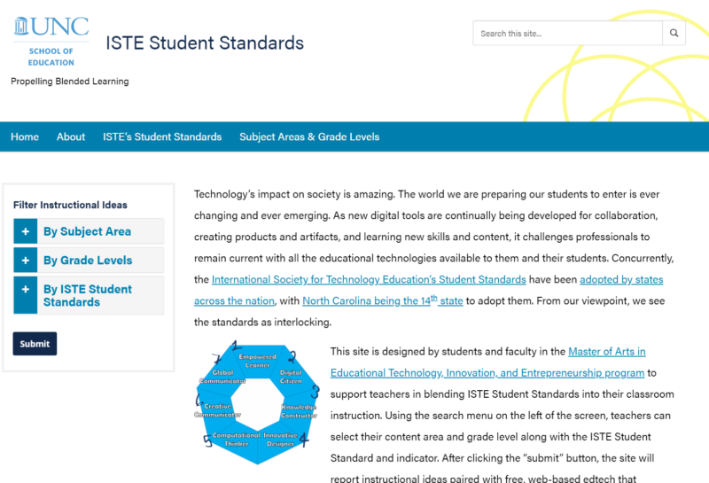Open ISTE's Student Standards menu item
This screenshot has width=709, height=483.
(162, 136)
